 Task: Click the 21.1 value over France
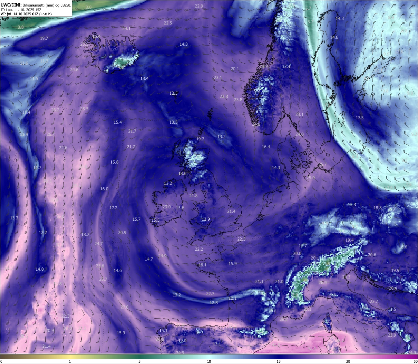pos(259,281)
